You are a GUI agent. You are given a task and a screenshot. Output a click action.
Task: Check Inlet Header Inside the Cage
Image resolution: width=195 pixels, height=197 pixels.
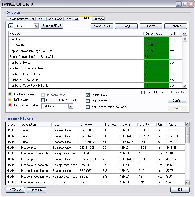(x=88, y=107)
